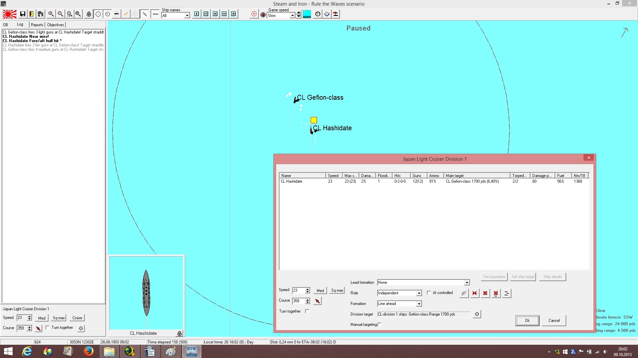Click the Rising Sun flag icon
638x358 pixels.
pos(10,14)
